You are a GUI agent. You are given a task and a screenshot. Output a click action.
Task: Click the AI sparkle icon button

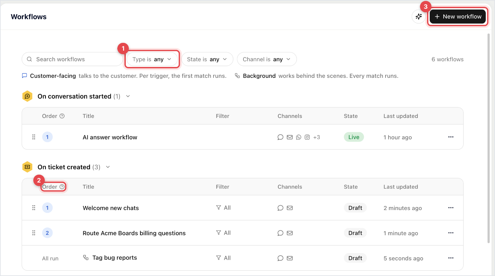pyautogui.click(x=419, y=17)
